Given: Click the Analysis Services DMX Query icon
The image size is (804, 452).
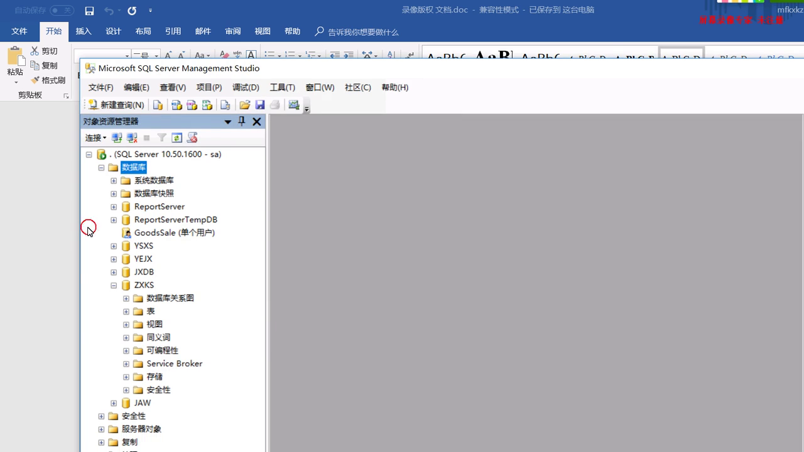Looking at the screenshot, I should [x=192, y=105].
